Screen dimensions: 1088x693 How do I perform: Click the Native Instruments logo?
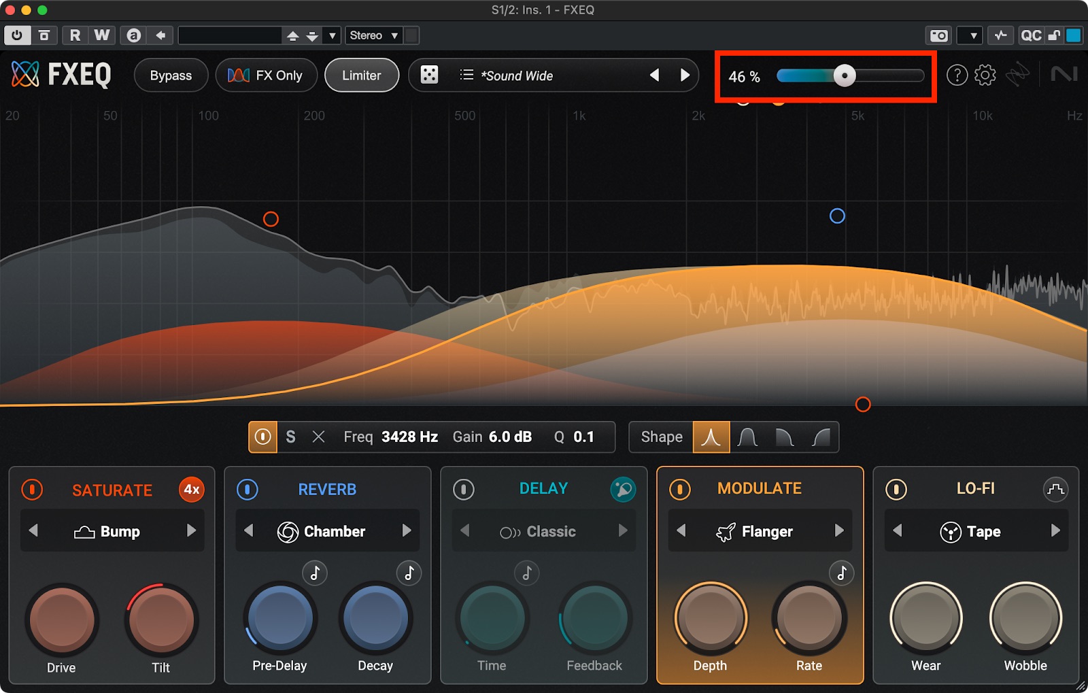pos(1064,73)
